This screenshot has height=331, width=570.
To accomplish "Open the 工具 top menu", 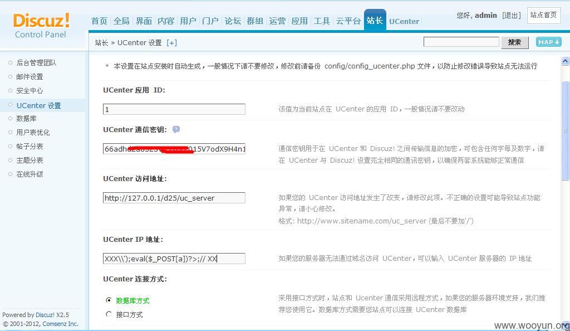I will click(322, 21).
